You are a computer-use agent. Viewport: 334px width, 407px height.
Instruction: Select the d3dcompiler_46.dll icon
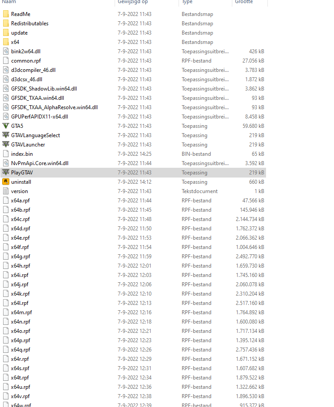click(6, 70)
